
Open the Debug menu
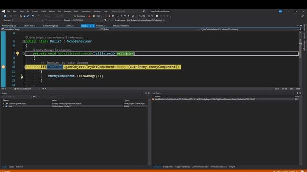coord(52,11)
